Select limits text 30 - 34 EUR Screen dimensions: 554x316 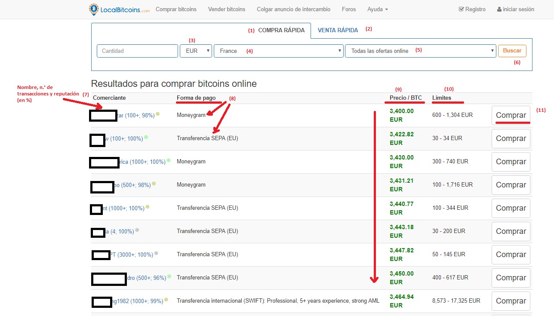447,138
